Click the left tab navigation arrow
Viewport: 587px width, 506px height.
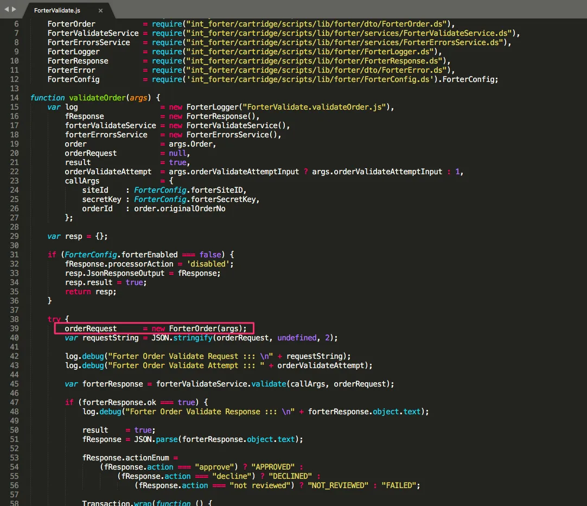pyautogui.click(x=7, y=9)
